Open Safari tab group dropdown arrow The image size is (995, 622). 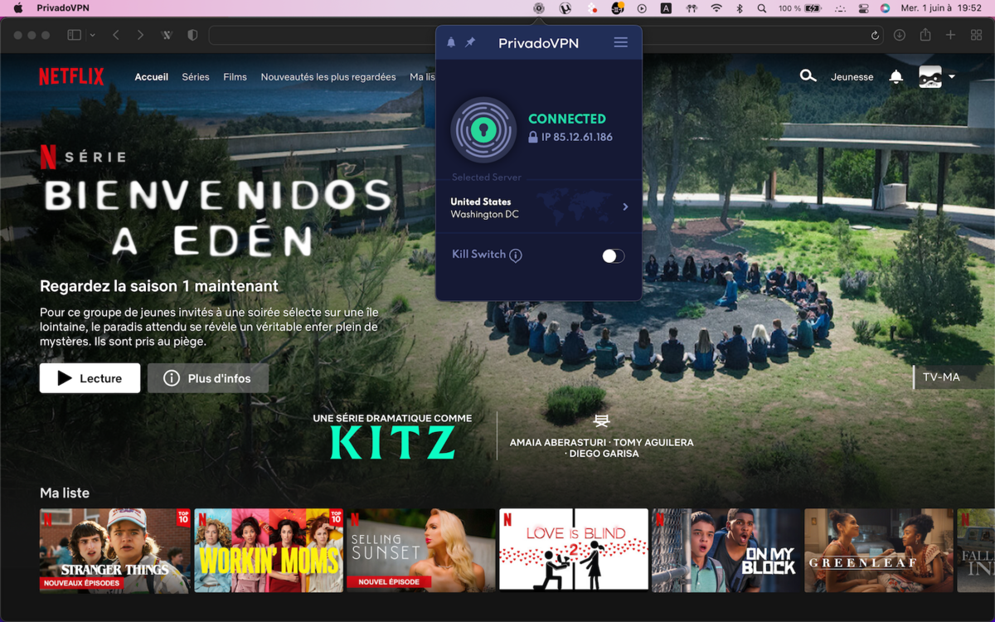pos(92,36)
